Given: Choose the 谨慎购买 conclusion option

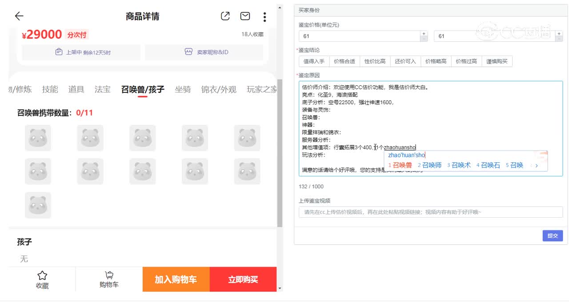Looking at the screenshot, I should 498,61.
